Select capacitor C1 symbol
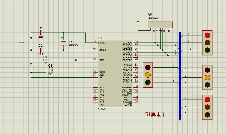This screenshot has height=134, width=226. (x=41, y=33)
